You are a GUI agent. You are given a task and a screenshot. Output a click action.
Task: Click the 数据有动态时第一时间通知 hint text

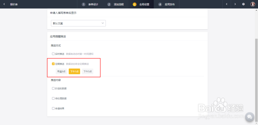click(80, 54)
